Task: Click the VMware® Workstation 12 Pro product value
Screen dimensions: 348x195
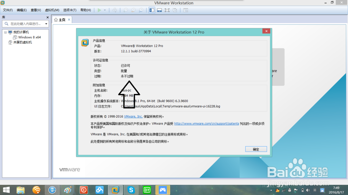Action: tap(142, 46)
